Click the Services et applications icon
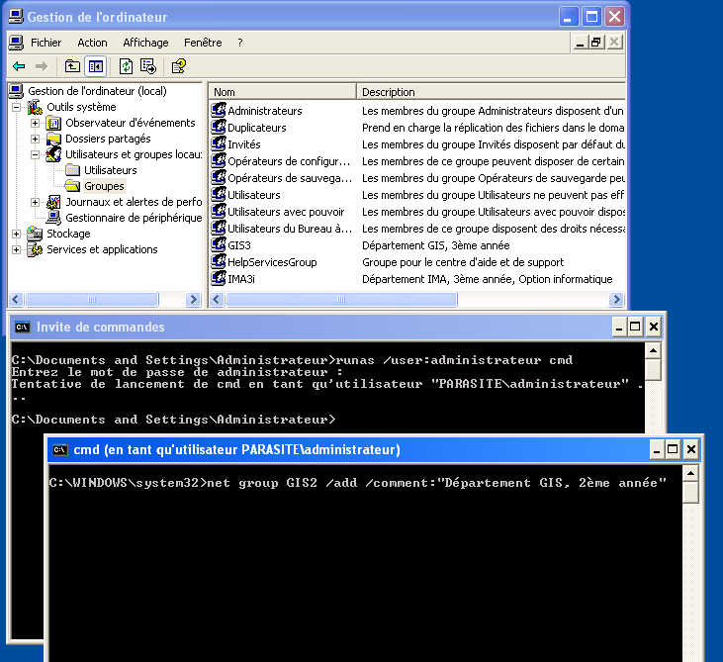723x662 pixels. click(35, 249)
